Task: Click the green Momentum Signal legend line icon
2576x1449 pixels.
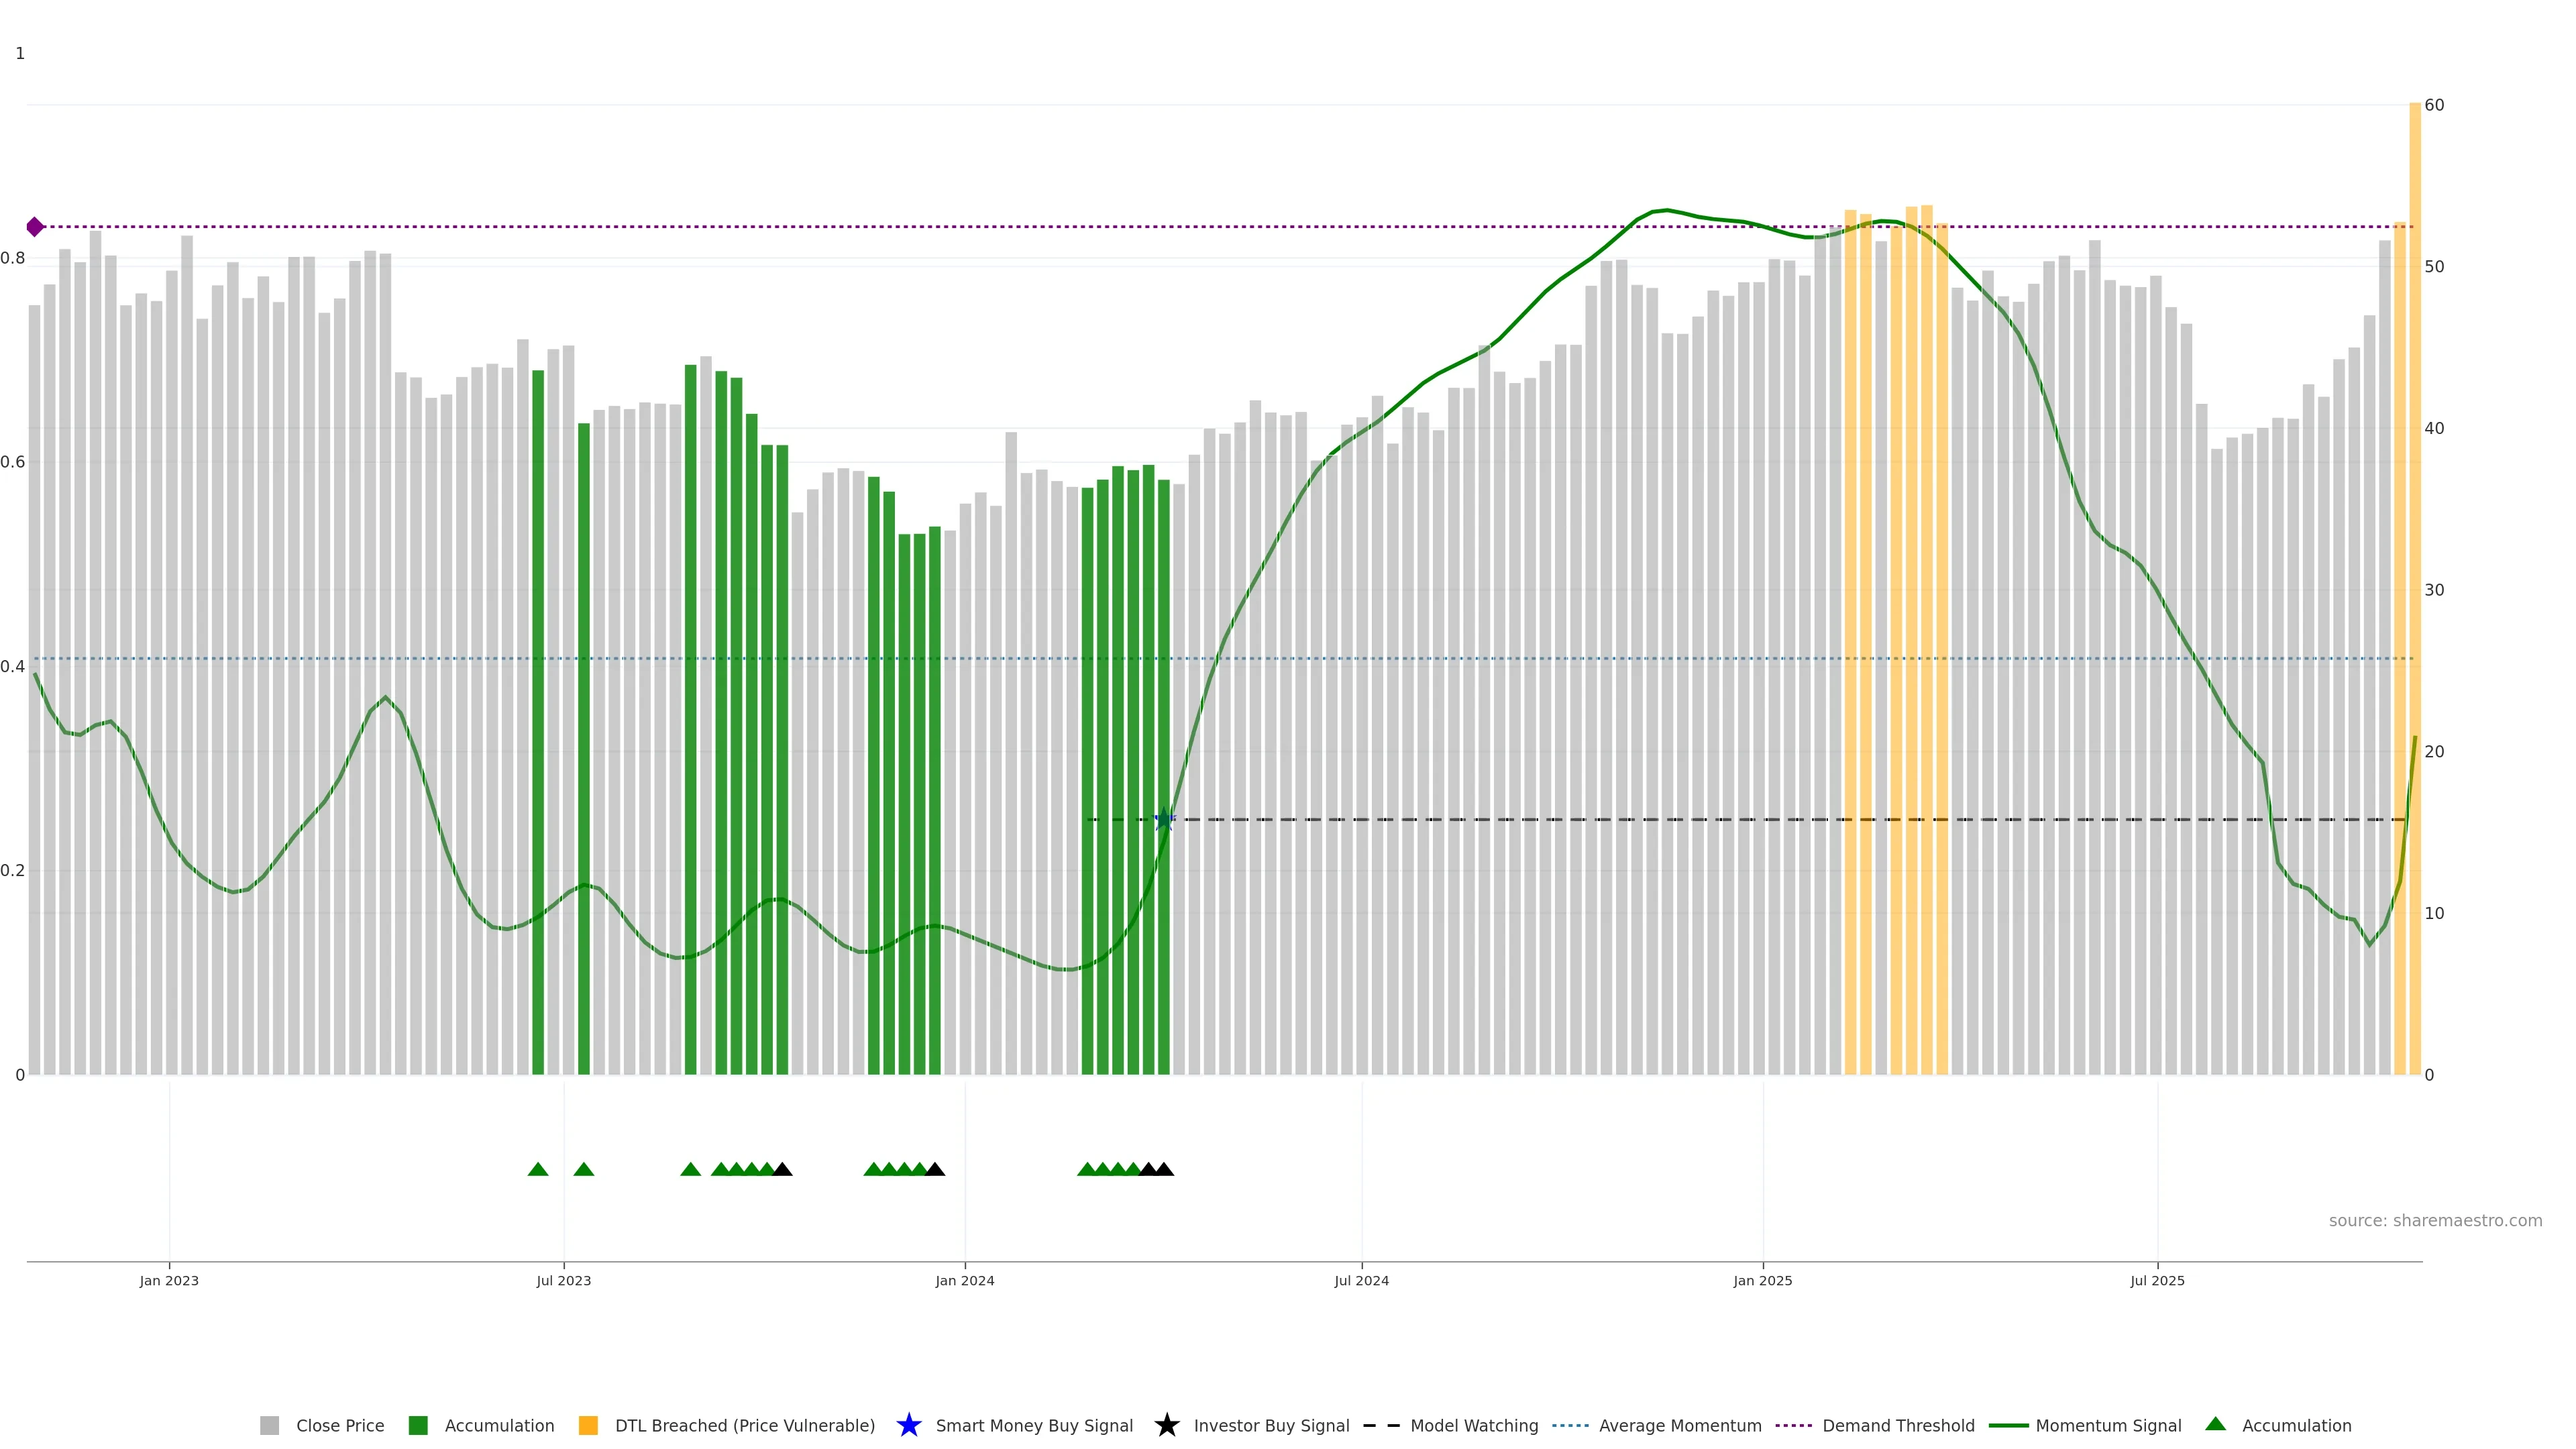Action: click(2008, 1425)
